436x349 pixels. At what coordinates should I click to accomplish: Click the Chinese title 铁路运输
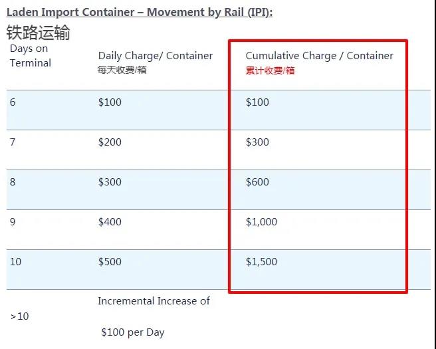click(x=38, y=32)
